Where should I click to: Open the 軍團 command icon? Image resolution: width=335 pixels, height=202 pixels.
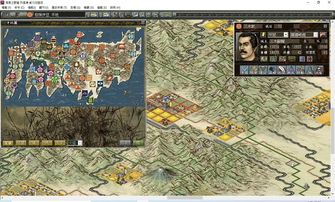(244, 70)
